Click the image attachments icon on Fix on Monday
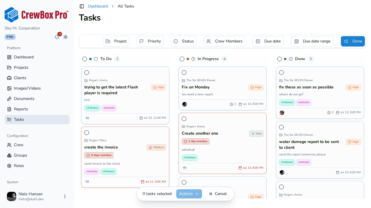The height and width of the screenshot is (208, 371). tap(231, 104)
